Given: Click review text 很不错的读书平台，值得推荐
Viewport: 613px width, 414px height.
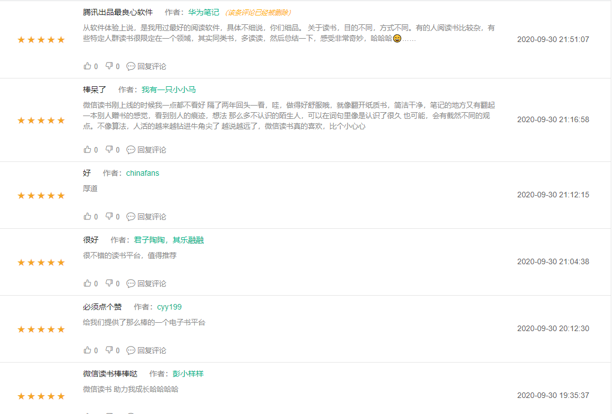Looking at the screenshot, I should 130,255.
